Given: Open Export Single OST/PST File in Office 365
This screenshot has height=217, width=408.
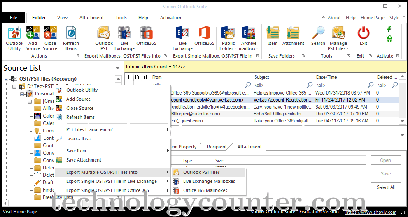Looking at the screenshot, I should pos(112,191).
